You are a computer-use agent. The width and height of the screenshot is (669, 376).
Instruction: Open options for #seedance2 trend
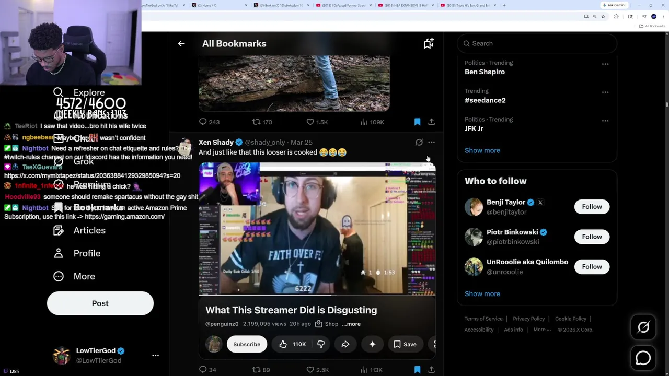pos(605,92)
